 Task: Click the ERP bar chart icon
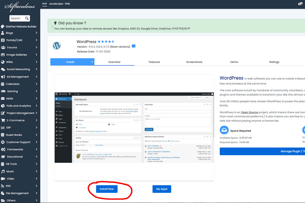(x=3, y=128)
